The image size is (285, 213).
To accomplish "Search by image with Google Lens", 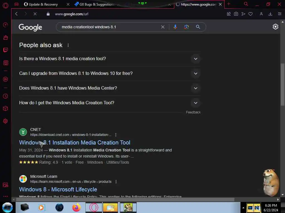I will click(x=186, y=27).
